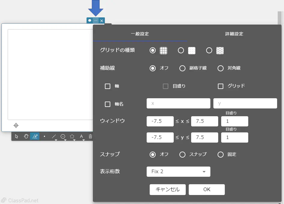Select the arrow selection tool
This screenshot has height=204, width=284.
[17, 136]
